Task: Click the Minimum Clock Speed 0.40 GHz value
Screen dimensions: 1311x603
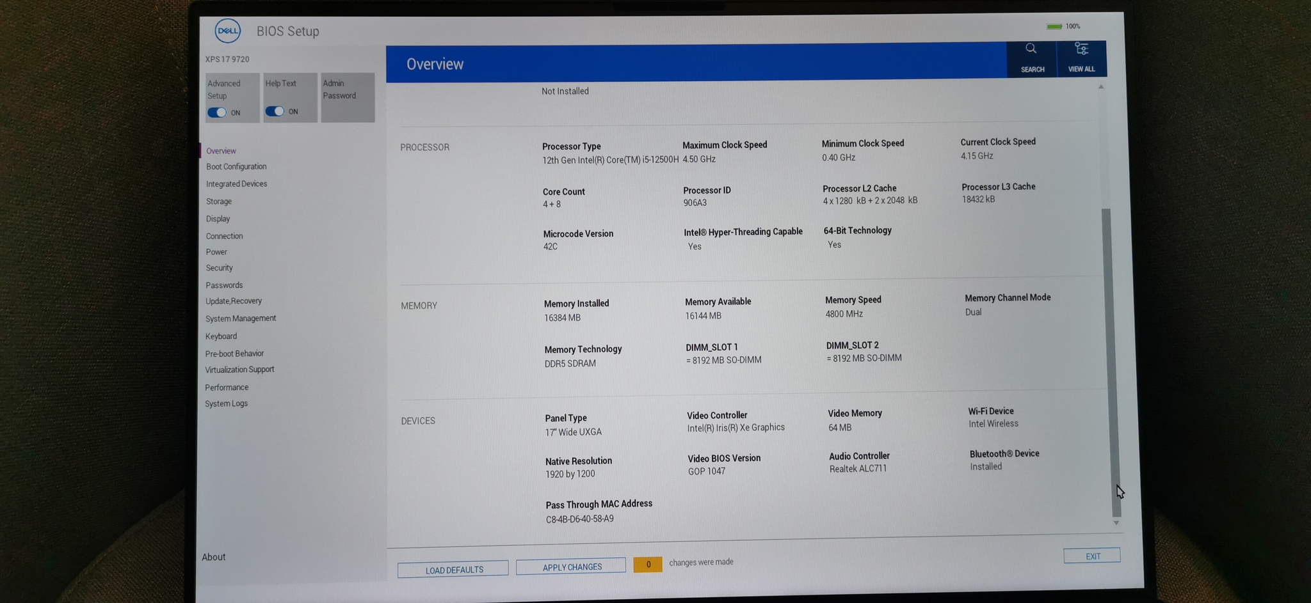Action: (x=839, y=157)
